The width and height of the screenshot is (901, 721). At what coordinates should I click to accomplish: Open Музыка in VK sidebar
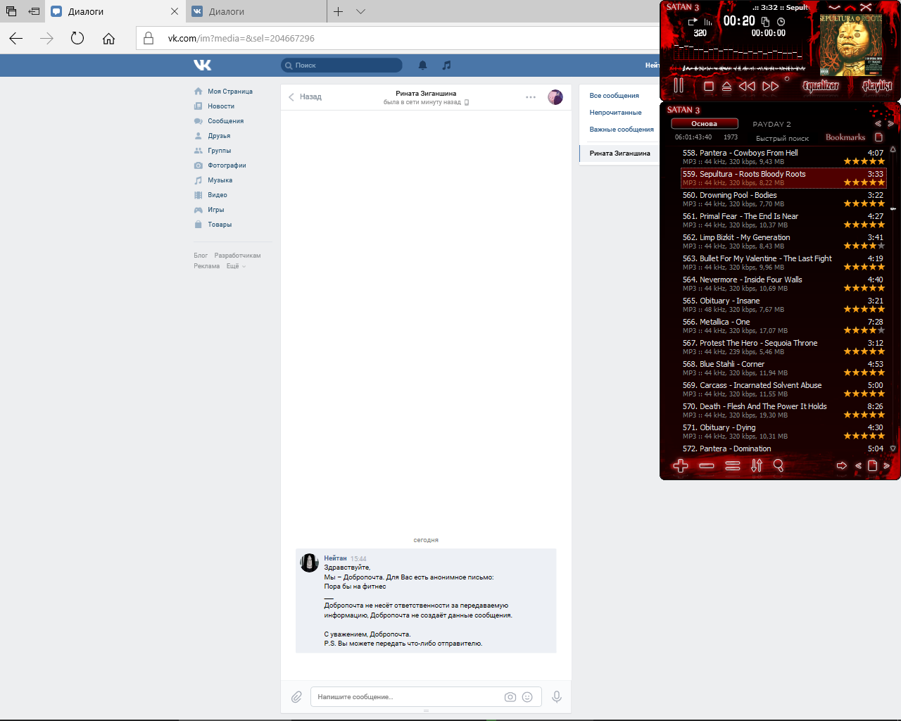pyautogui.click(x=213, y=180)
